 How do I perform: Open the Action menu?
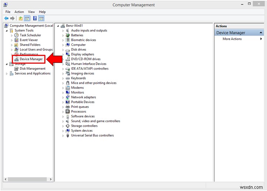point(19,12)
